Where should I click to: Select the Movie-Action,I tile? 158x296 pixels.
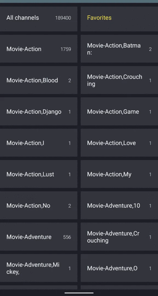pyautogui.click(x=38, y=143)
